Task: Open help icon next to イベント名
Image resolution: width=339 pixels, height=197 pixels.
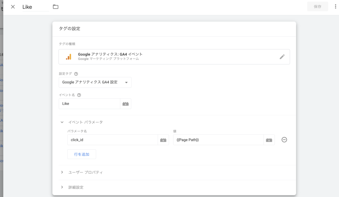Action: [79, 95]
